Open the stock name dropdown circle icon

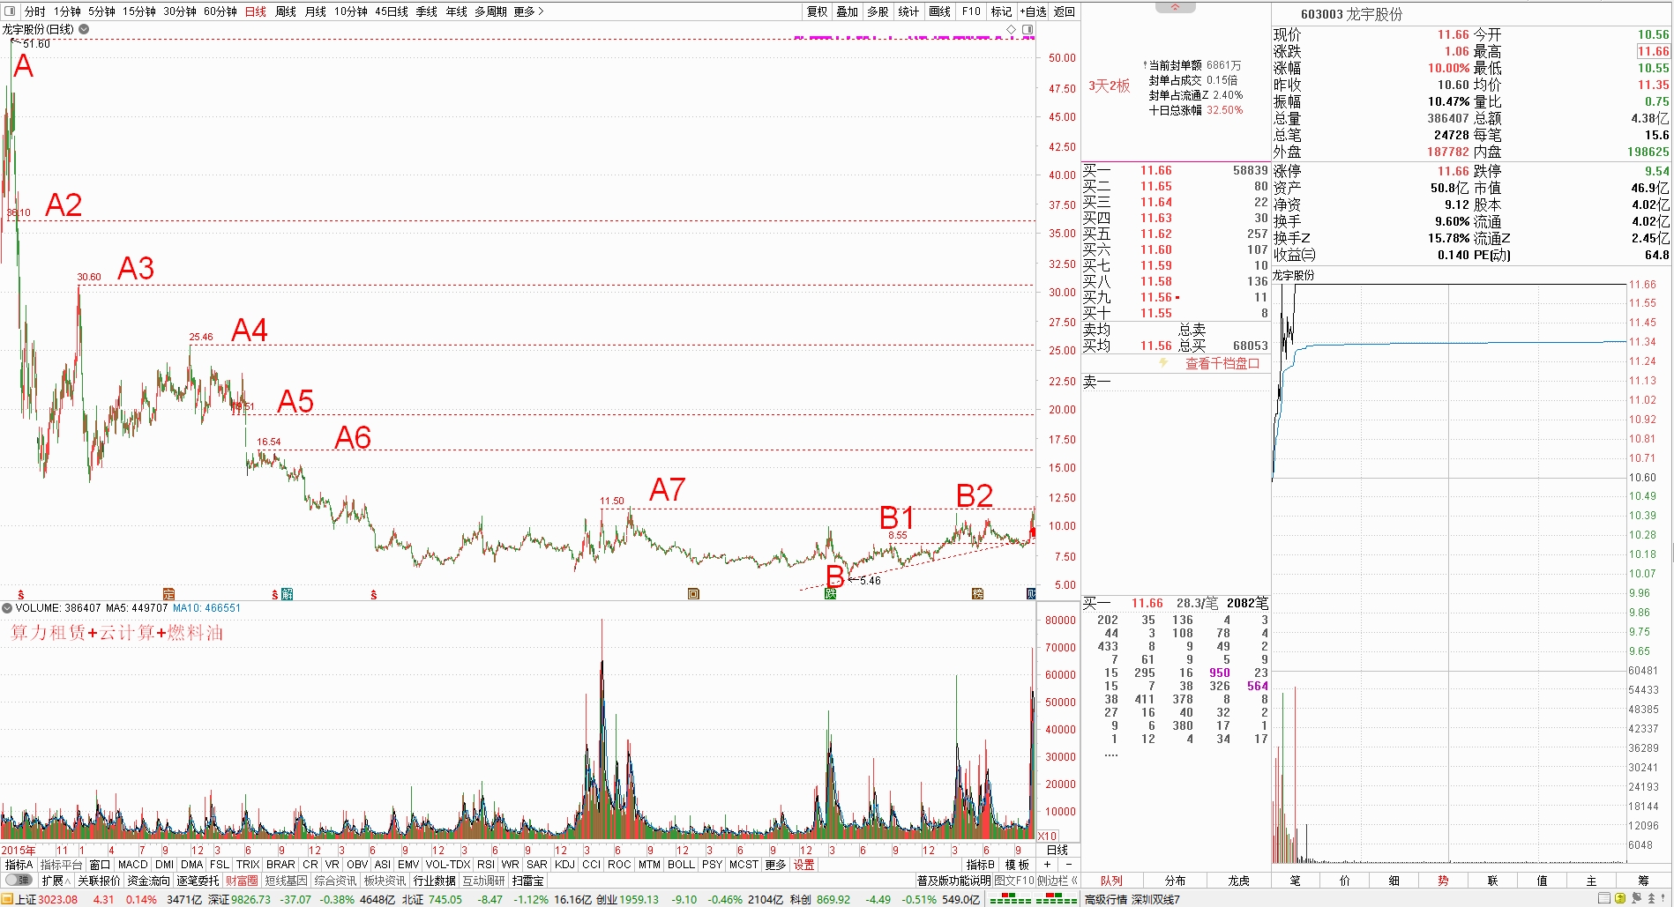[84, 29]
